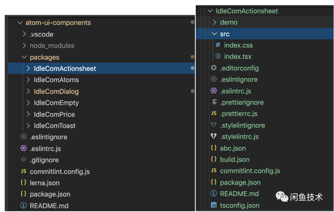Collapse the src folder

[215, 34]
